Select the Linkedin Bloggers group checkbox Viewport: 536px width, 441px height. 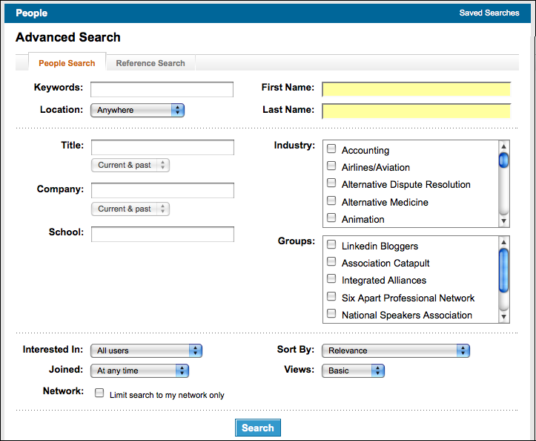pyautogui.click(x=331, y=244)
